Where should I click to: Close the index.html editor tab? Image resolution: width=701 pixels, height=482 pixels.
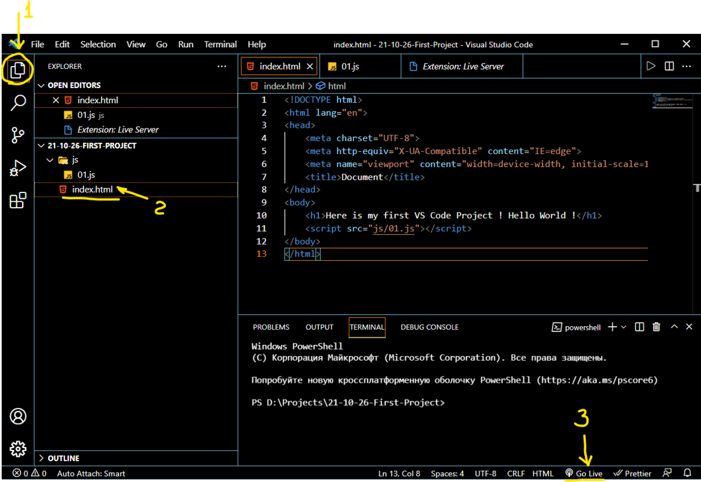(x=310, y=67)
